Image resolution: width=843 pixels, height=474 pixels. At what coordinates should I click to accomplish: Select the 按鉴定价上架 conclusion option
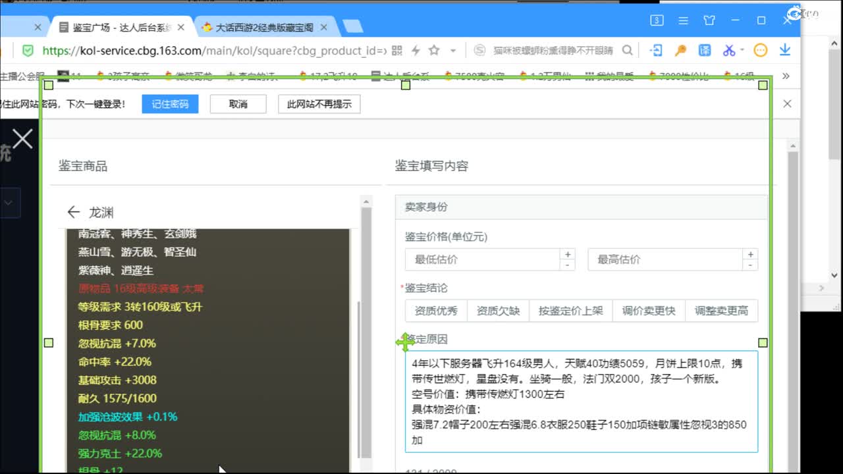(570, 311)
